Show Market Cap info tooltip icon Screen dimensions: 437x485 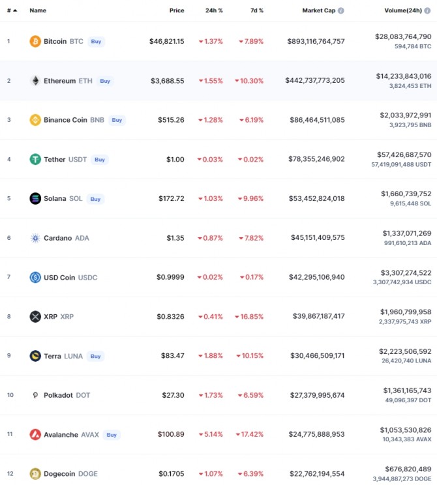tap(341, 11)
